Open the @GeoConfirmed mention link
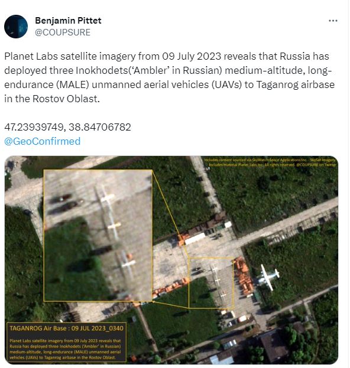Image resolution: width=350 pixels, height=368 pixels. click(x=43, y=141)
